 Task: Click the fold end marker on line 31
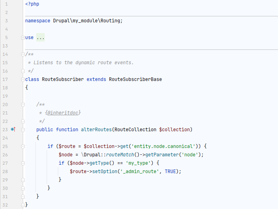[23, 197]
